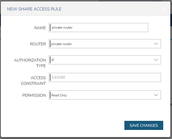The image size is (172, 139).
Task: Open the Authorization Type chevron arrow
Action: tap(156, 60)
